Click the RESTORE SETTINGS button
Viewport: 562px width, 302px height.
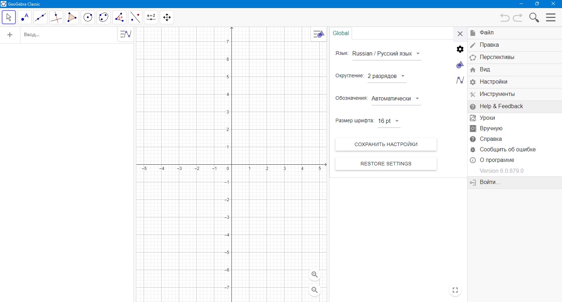click(386, 164)
